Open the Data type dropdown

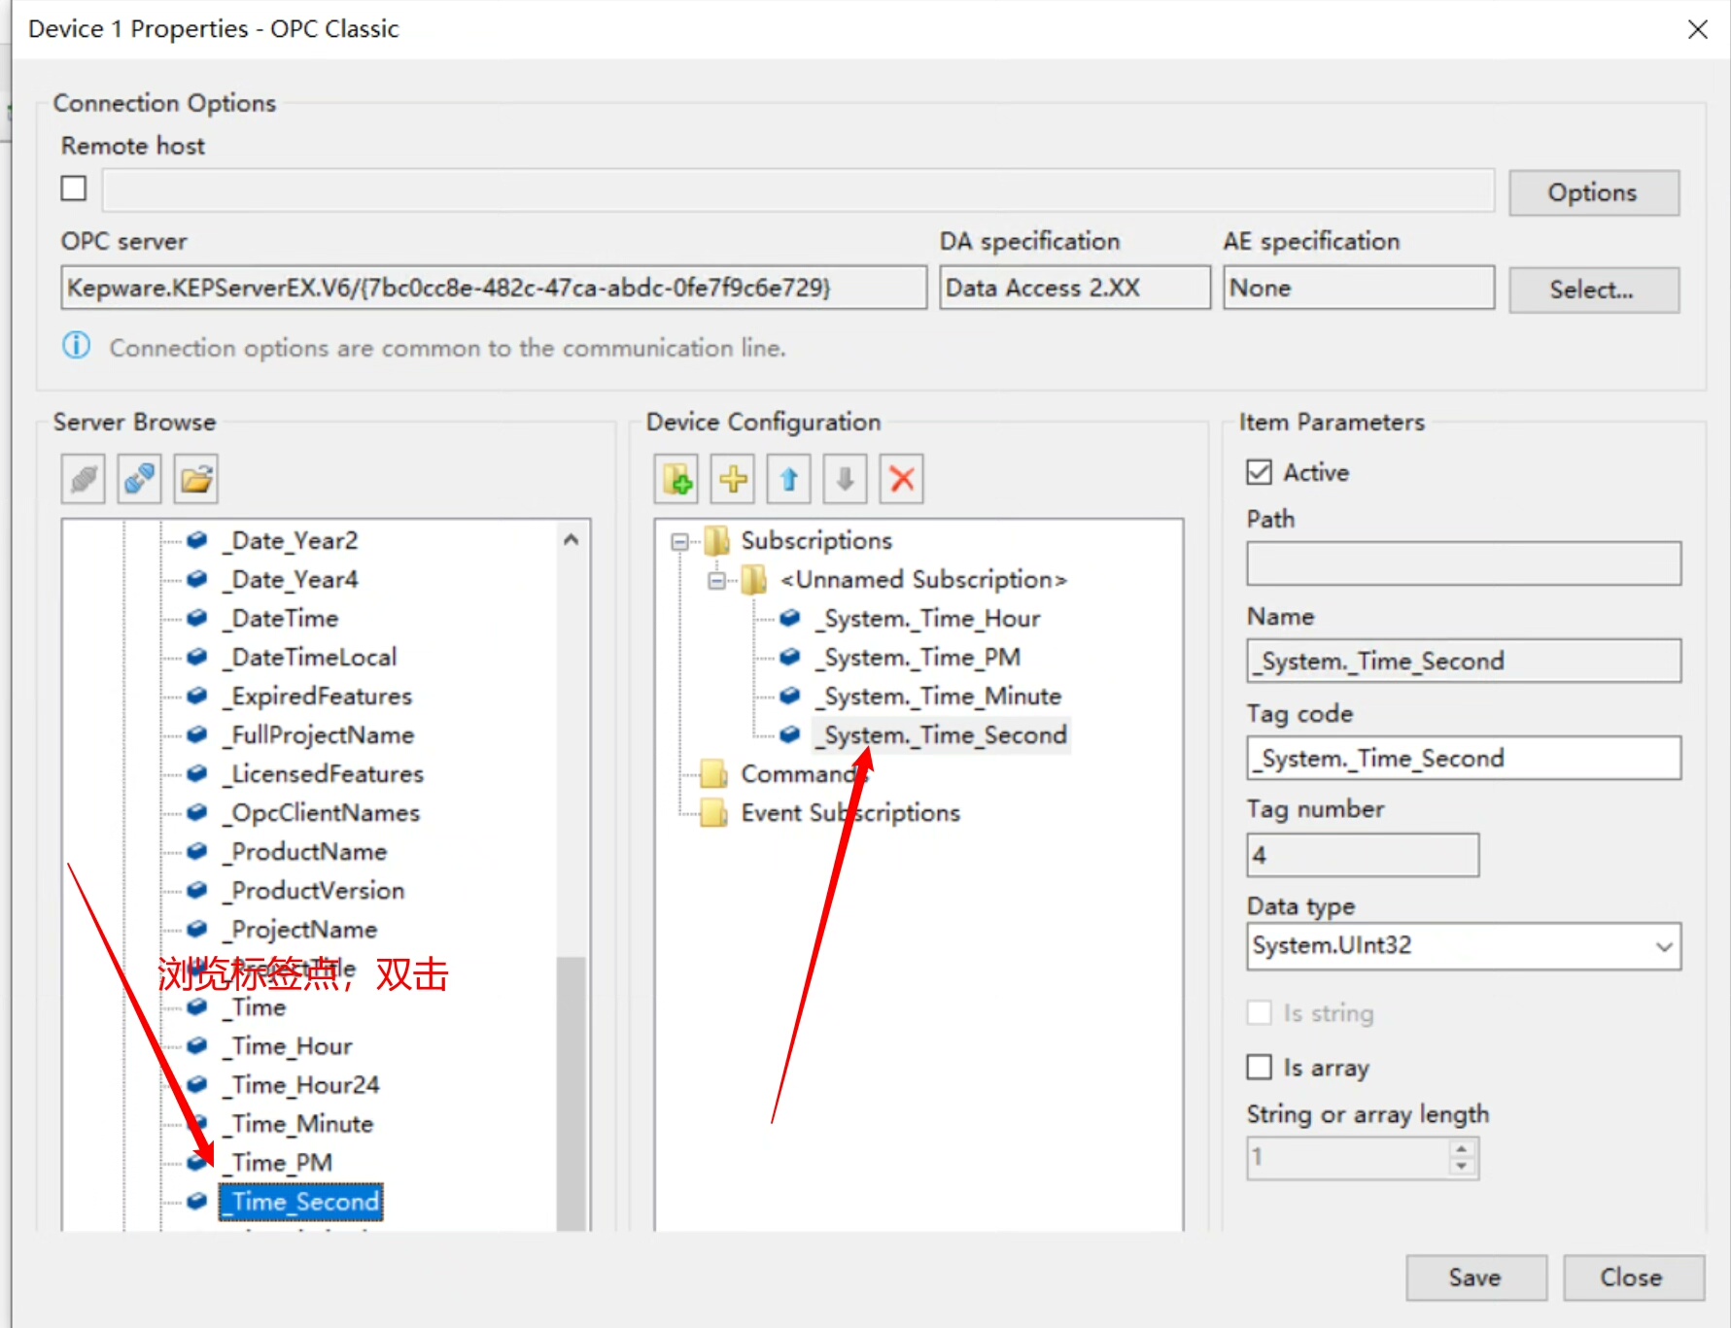(x=1463, y=946)
